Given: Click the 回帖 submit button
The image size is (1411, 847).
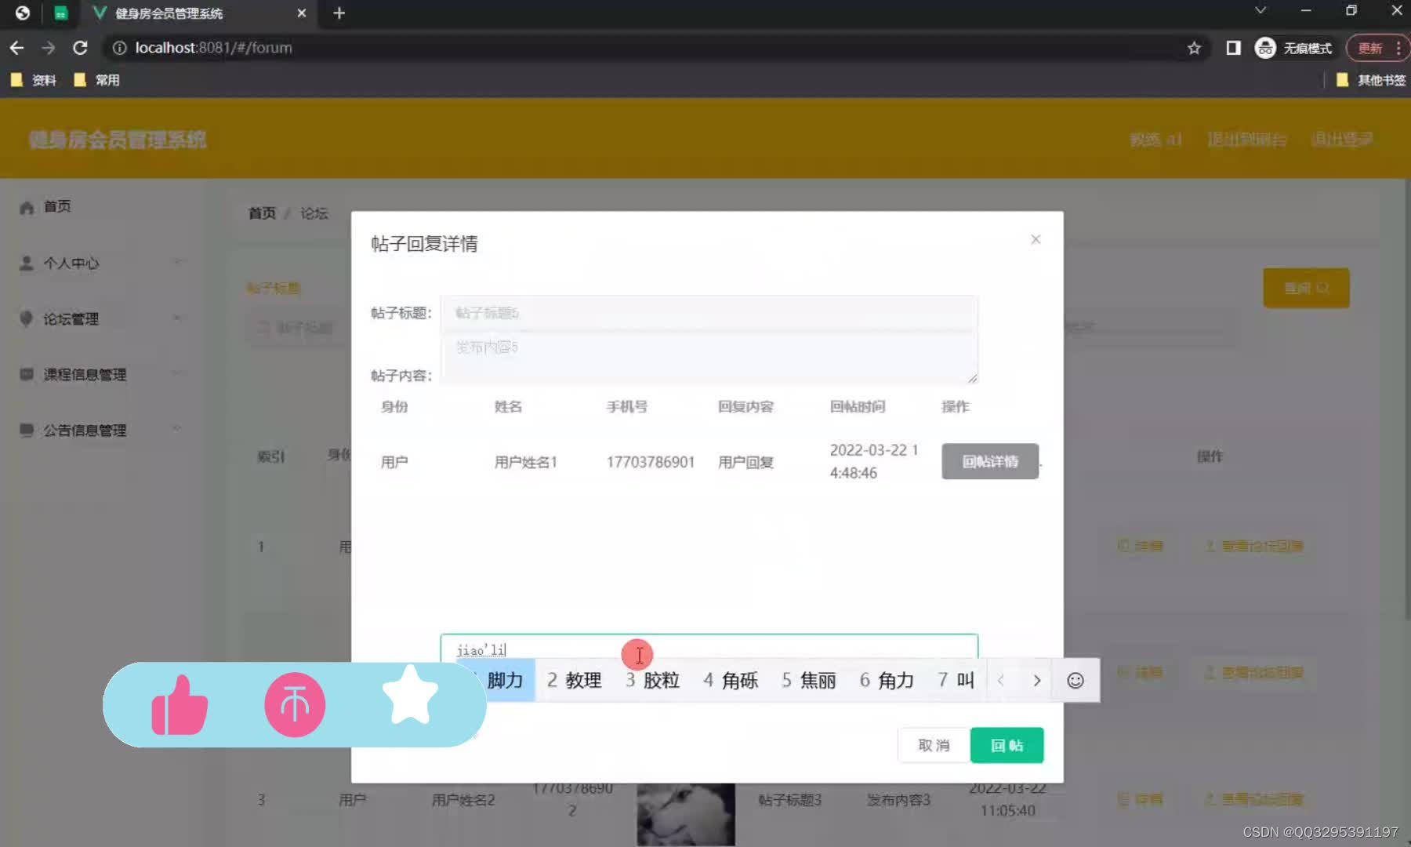Looking at the screenshot, I should point(1007,745).
